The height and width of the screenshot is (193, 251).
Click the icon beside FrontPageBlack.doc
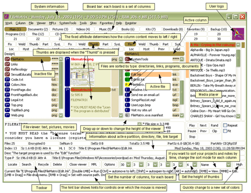coord(8,95)
